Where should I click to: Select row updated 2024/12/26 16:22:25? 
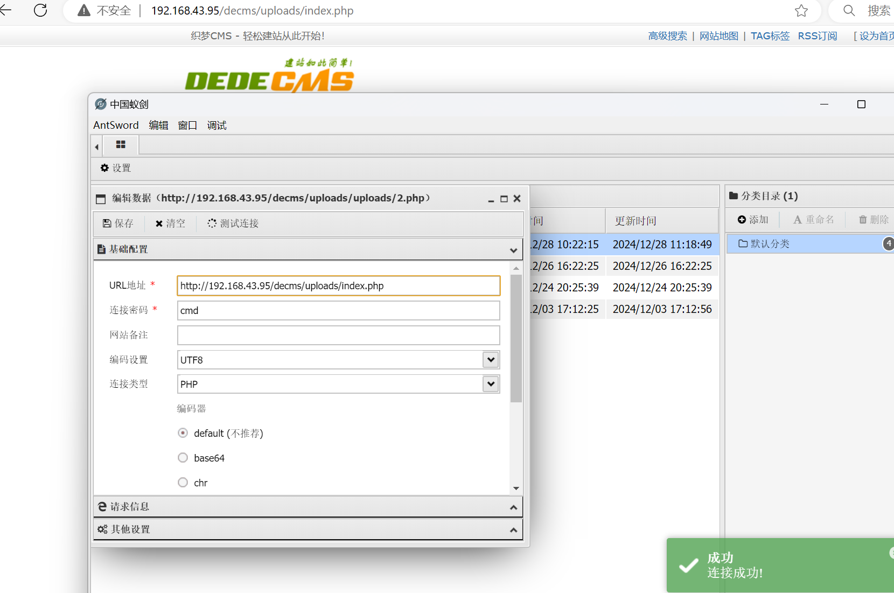click(662, 266)
